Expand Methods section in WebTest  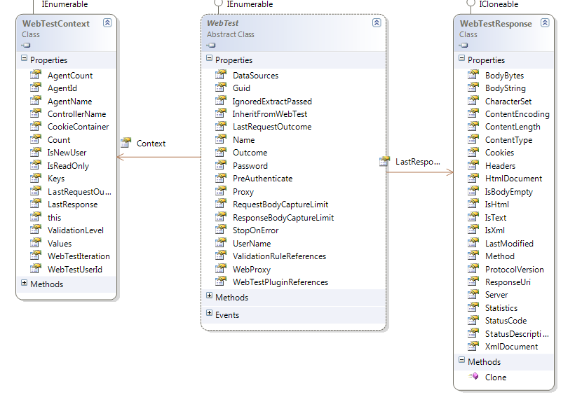(x=210, y=296)
